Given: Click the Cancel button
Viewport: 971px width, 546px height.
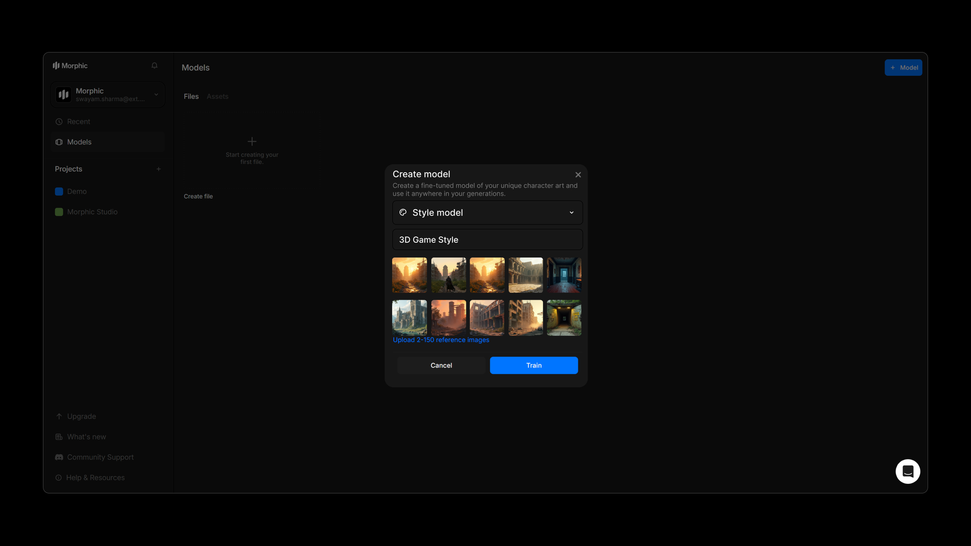Looking at the screenshot, I should (x=441, y=365).
